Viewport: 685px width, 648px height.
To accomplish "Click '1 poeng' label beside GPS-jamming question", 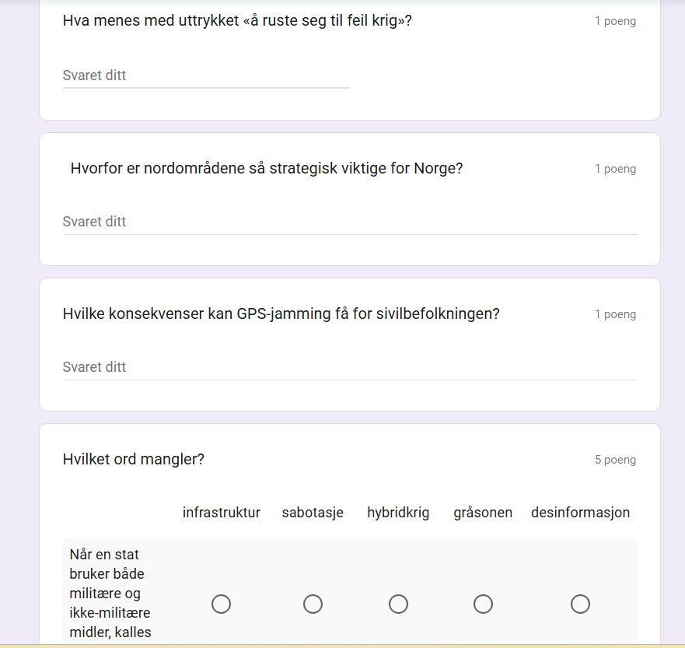I will point(615,314).
